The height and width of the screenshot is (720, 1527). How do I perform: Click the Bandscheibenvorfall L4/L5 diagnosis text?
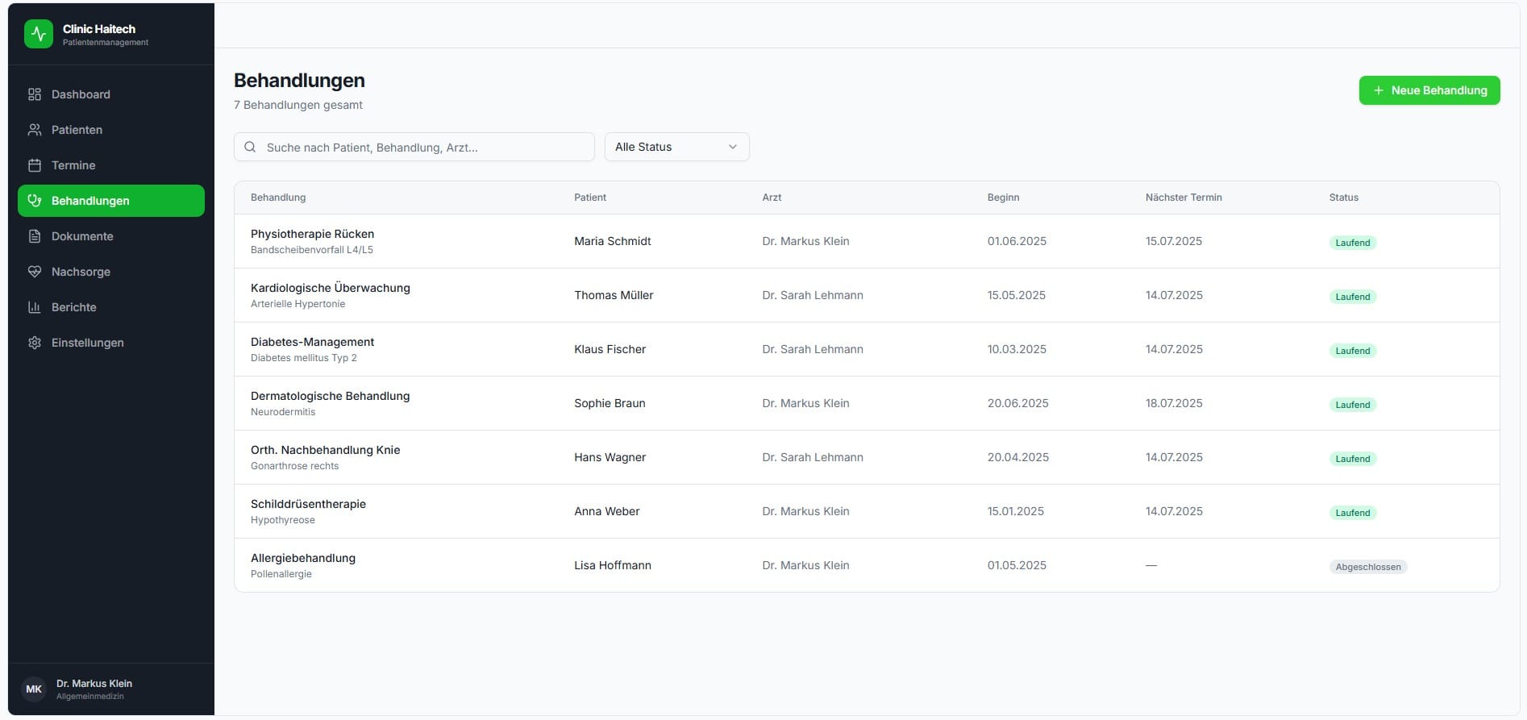[x=312, y=250]
